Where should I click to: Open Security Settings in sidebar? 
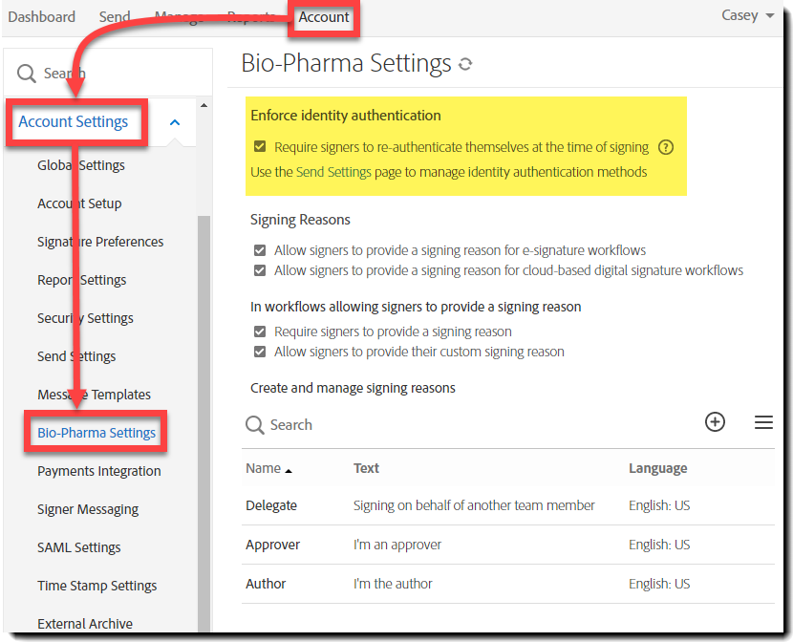[85, 318]
